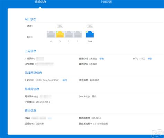This screenshot has height=138, width=164.
Task: Click the 网口 row label
Action: point(30,37)
